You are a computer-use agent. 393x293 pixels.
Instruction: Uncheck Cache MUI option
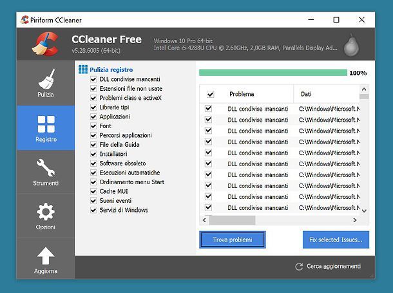point(93,192)
